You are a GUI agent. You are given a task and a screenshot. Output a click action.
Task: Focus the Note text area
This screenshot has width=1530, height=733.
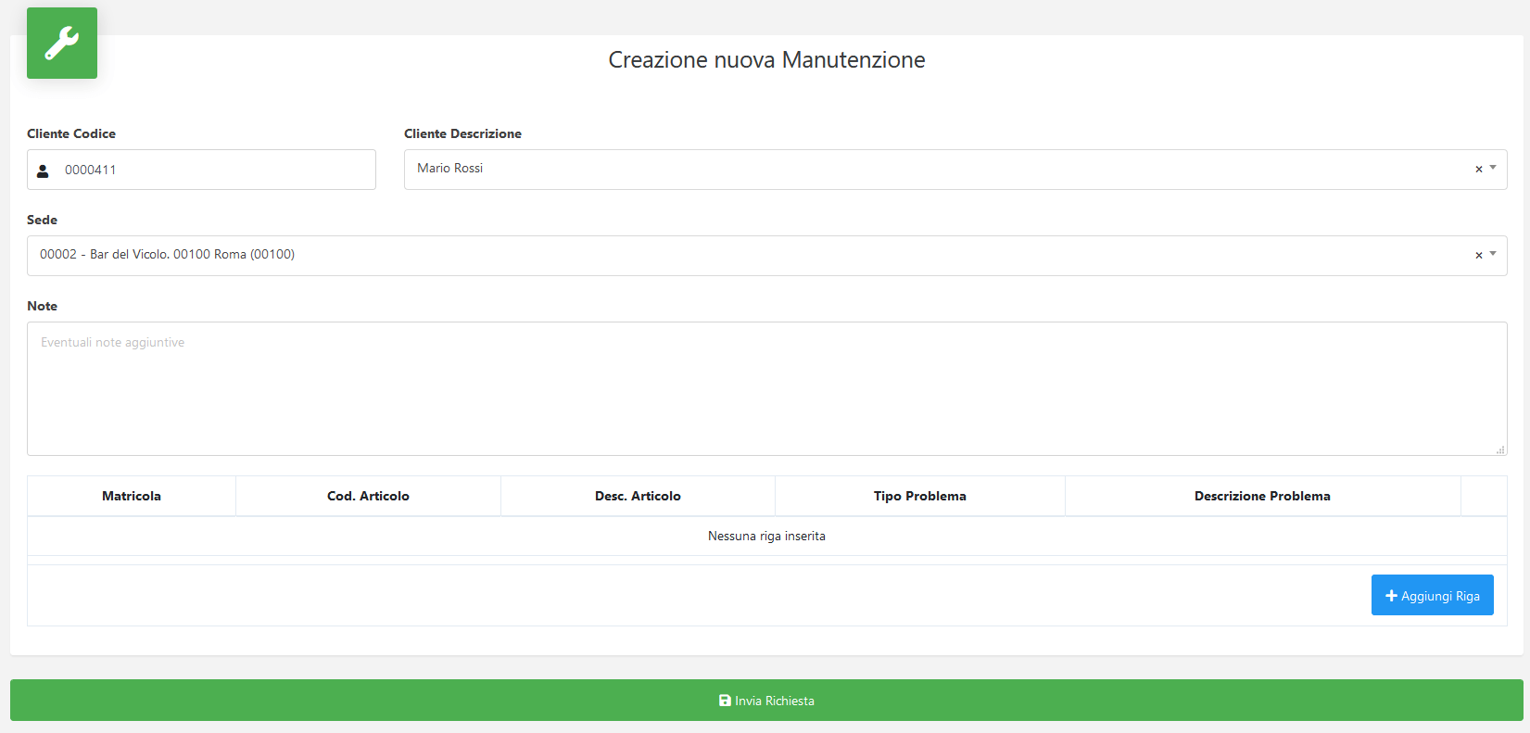pos(766,388)
